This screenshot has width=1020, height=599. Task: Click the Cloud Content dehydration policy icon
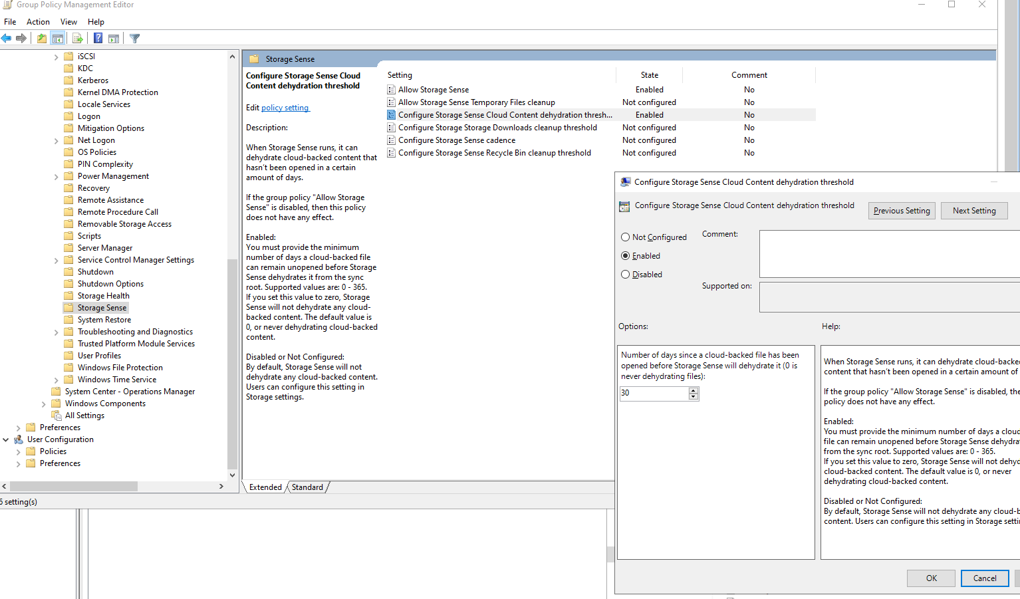point(392,115)
